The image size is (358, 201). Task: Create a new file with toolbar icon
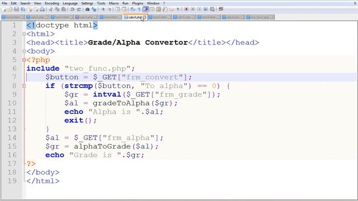click(x=4, y=9)
